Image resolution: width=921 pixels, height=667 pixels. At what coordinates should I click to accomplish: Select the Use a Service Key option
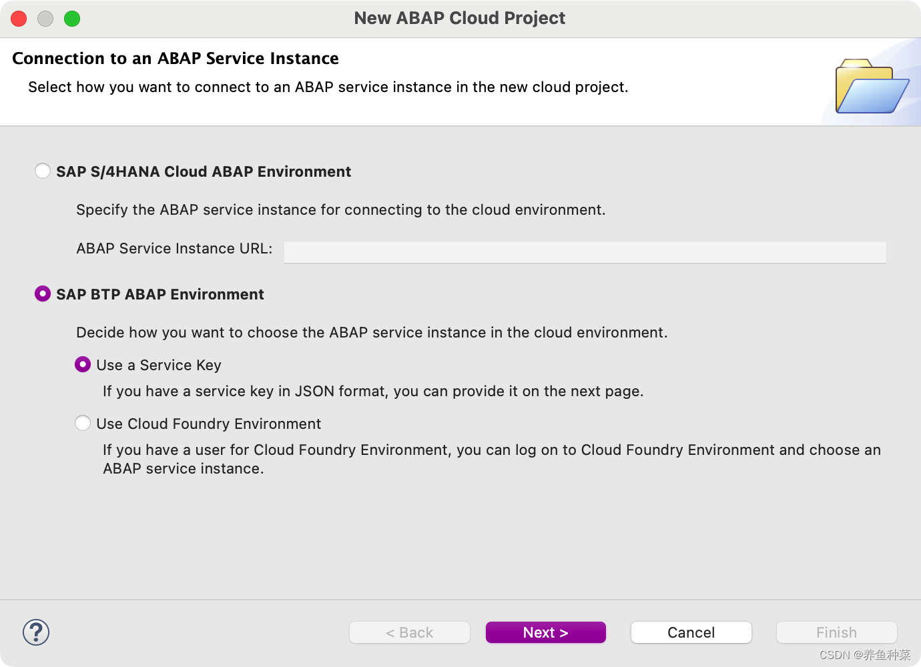(83, 365)
